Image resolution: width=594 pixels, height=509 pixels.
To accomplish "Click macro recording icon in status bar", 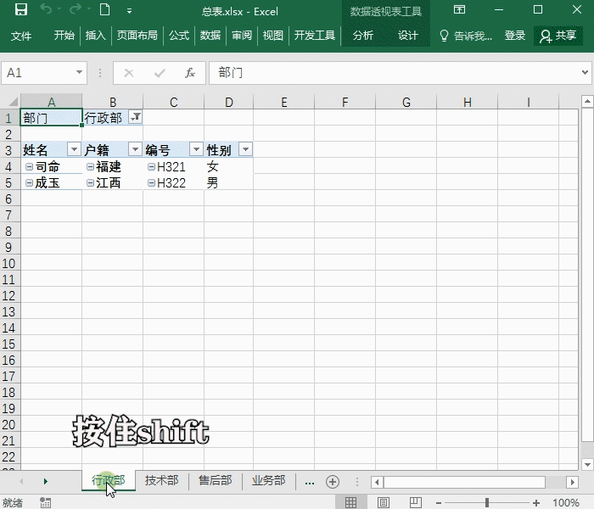I will tap(45, 502).
